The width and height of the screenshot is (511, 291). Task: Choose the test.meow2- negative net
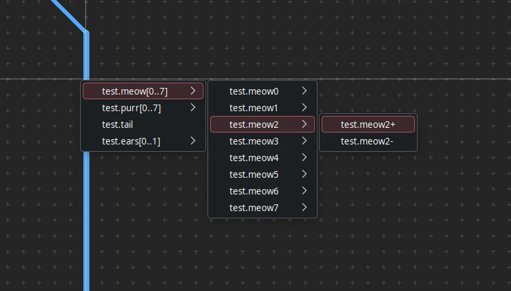[367, 141]
